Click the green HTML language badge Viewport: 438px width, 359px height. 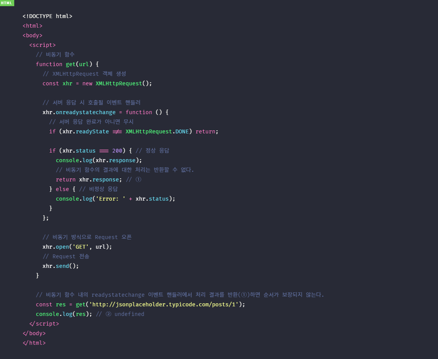pyautogui.click(x=7, y=3)
